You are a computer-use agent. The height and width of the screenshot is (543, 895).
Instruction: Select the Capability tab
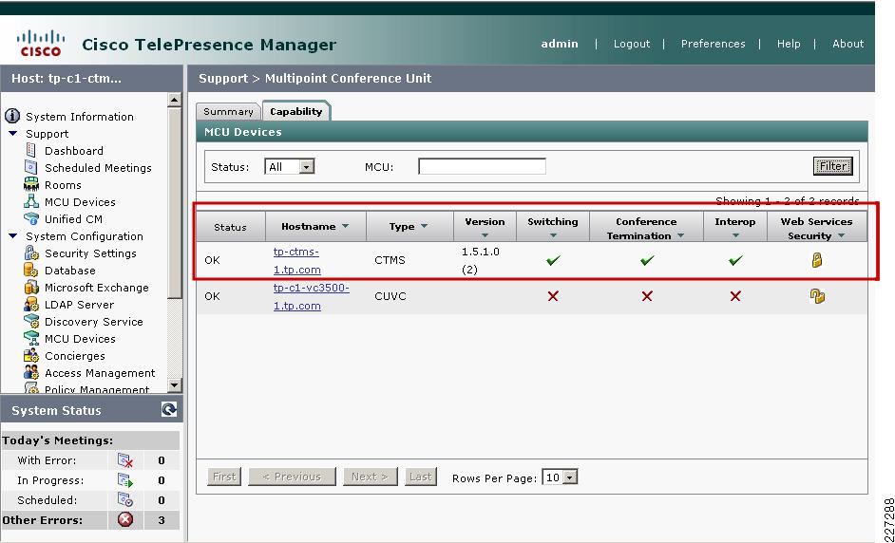pyautogui.click(x=296, y=111)
